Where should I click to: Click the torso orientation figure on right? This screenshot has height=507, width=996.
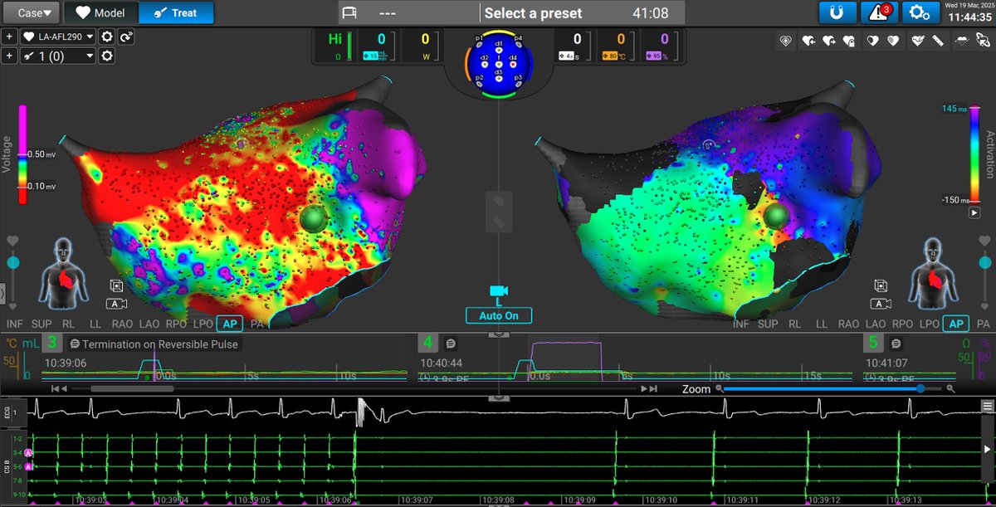pyautogui.click(x=933, y=271)
